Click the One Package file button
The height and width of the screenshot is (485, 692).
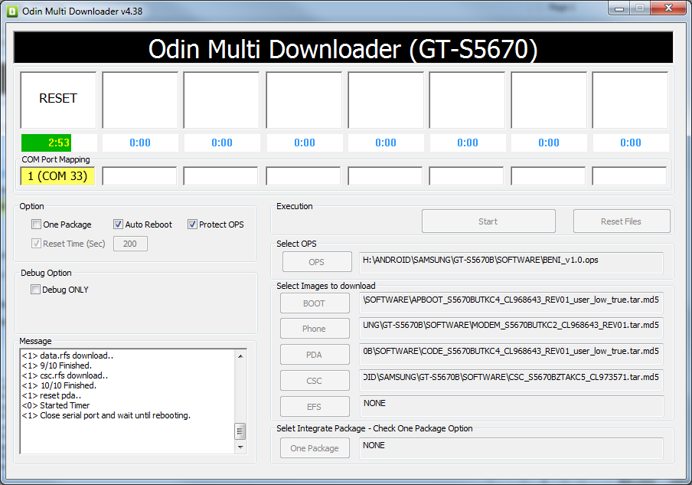point(315,448)
